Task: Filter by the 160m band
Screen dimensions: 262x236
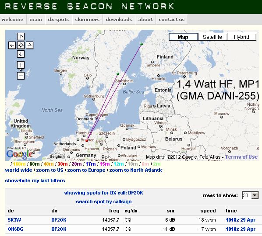Action: pos(19,164)
